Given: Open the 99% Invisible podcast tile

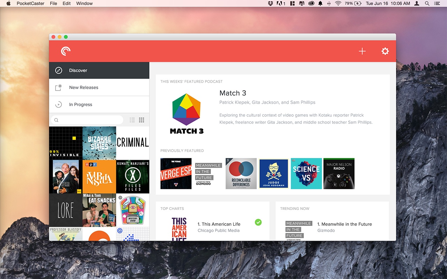Looking at the screenshot, I should coord(66,143).
